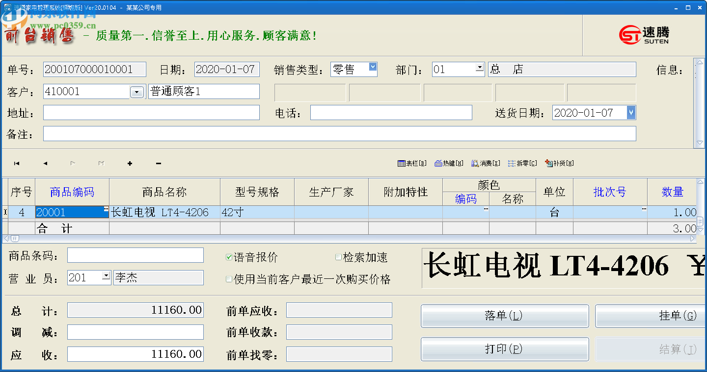Click the plus icon to add a row
This screenshot has width=707, height=372.
130,163
